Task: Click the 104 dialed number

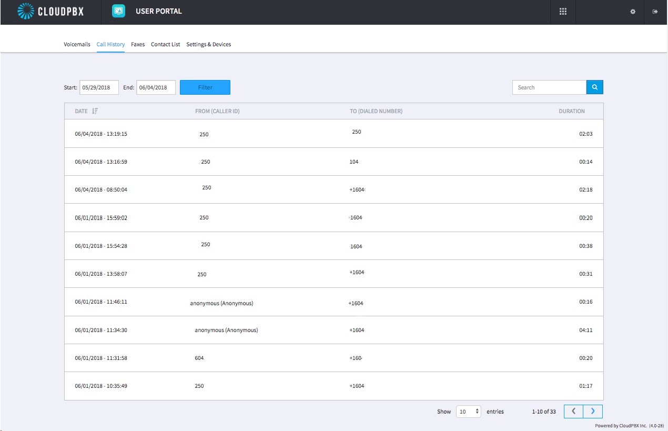Action: click(x=354, y=162)
